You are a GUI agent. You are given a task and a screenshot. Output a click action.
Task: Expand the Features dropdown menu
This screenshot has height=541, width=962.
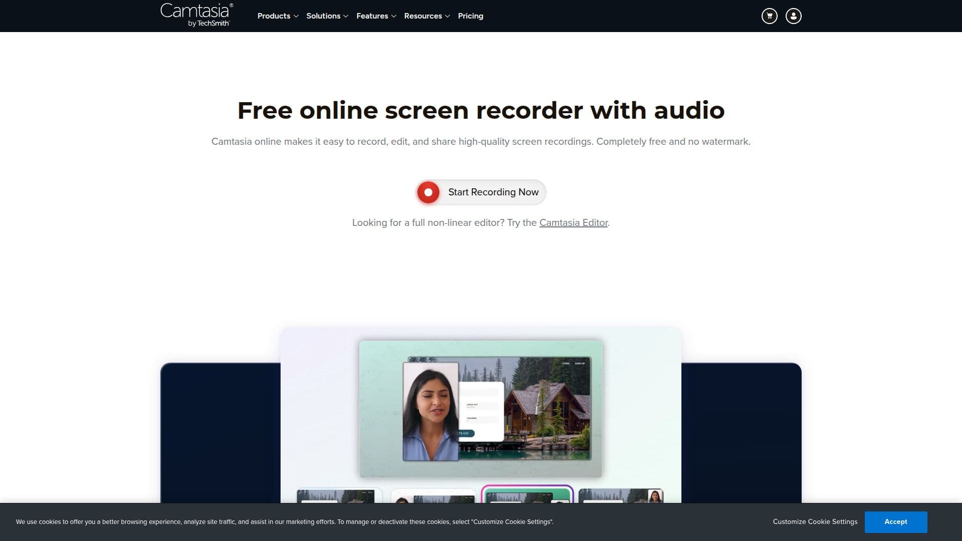pyautogui.click(x=376, y=16)
